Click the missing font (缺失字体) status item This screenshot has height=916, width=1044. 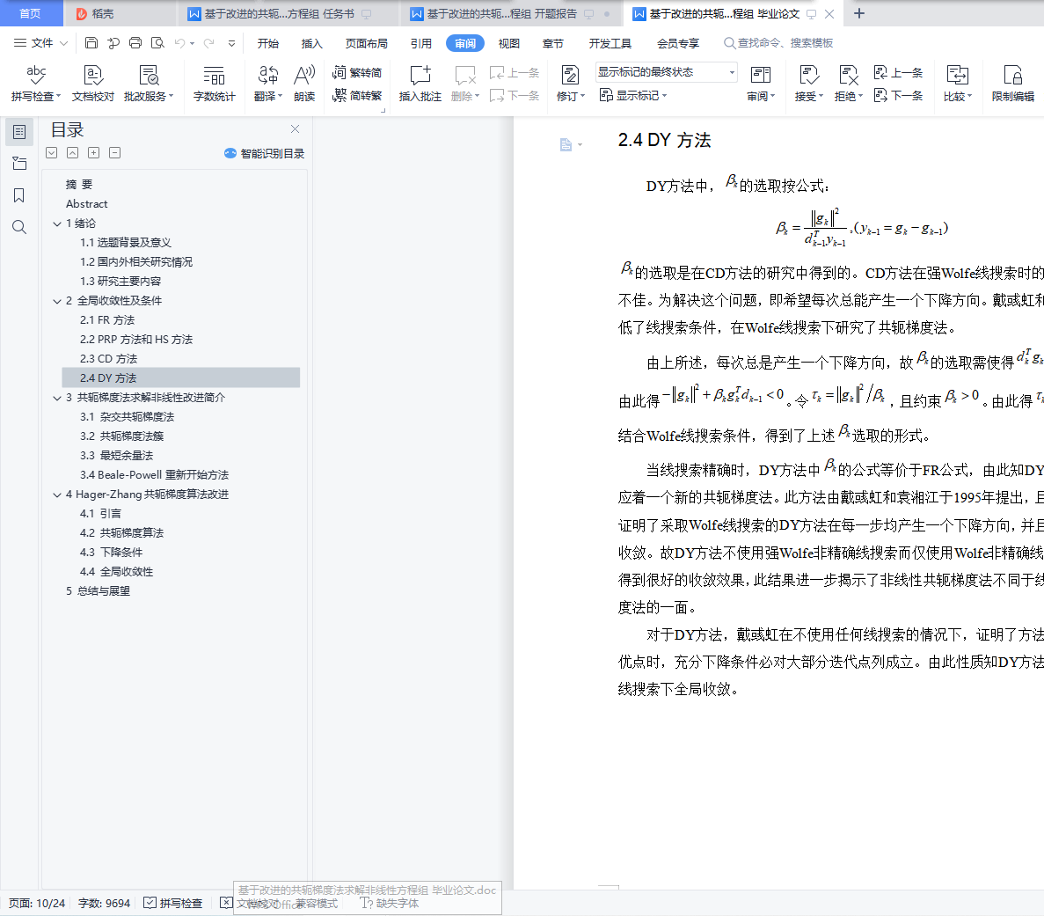[390, 904]
